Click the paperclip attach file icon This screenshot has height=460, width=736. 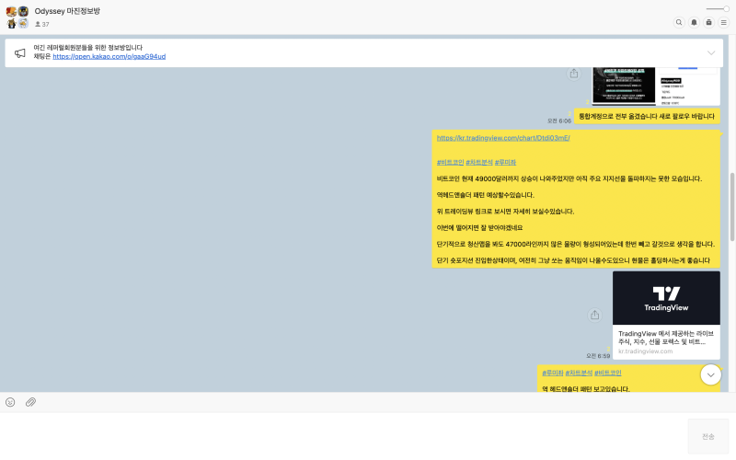[30, 402]
